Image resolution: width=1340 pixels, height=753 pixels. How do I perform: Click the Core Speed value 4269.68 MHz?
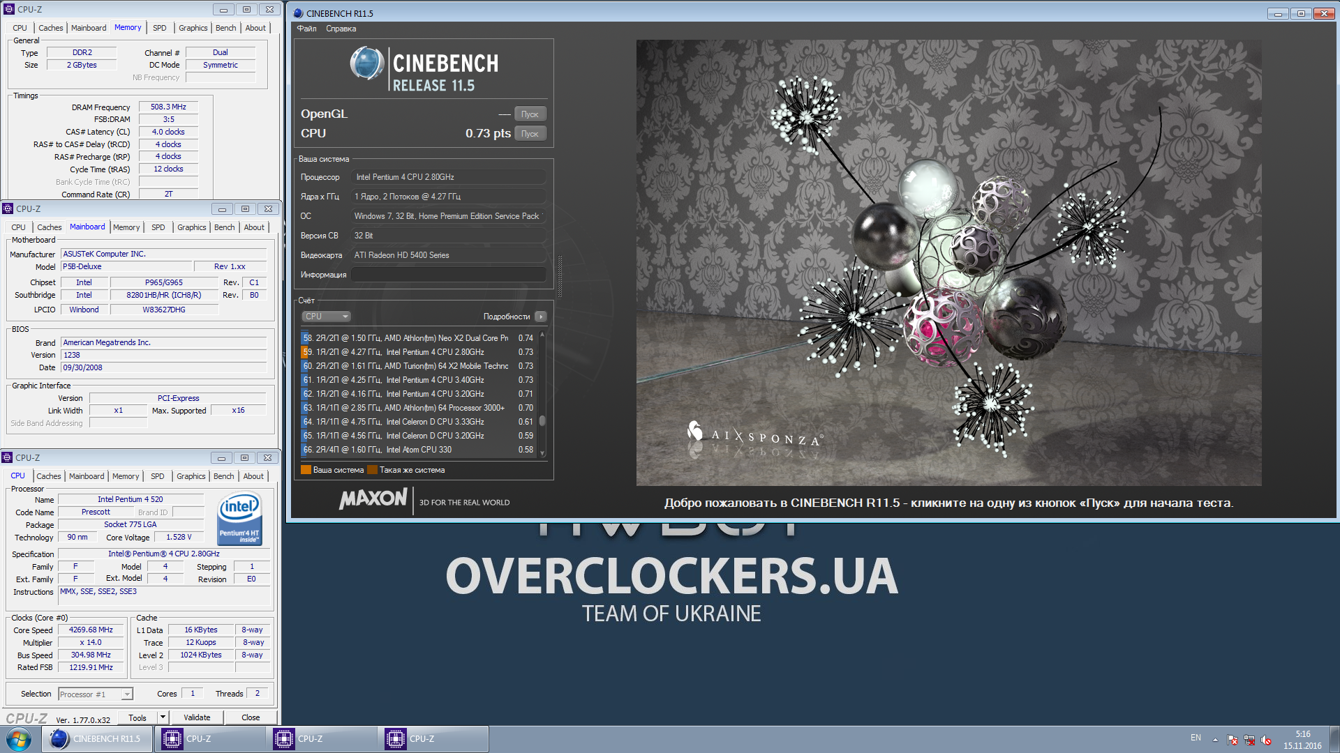coord(91,630)
